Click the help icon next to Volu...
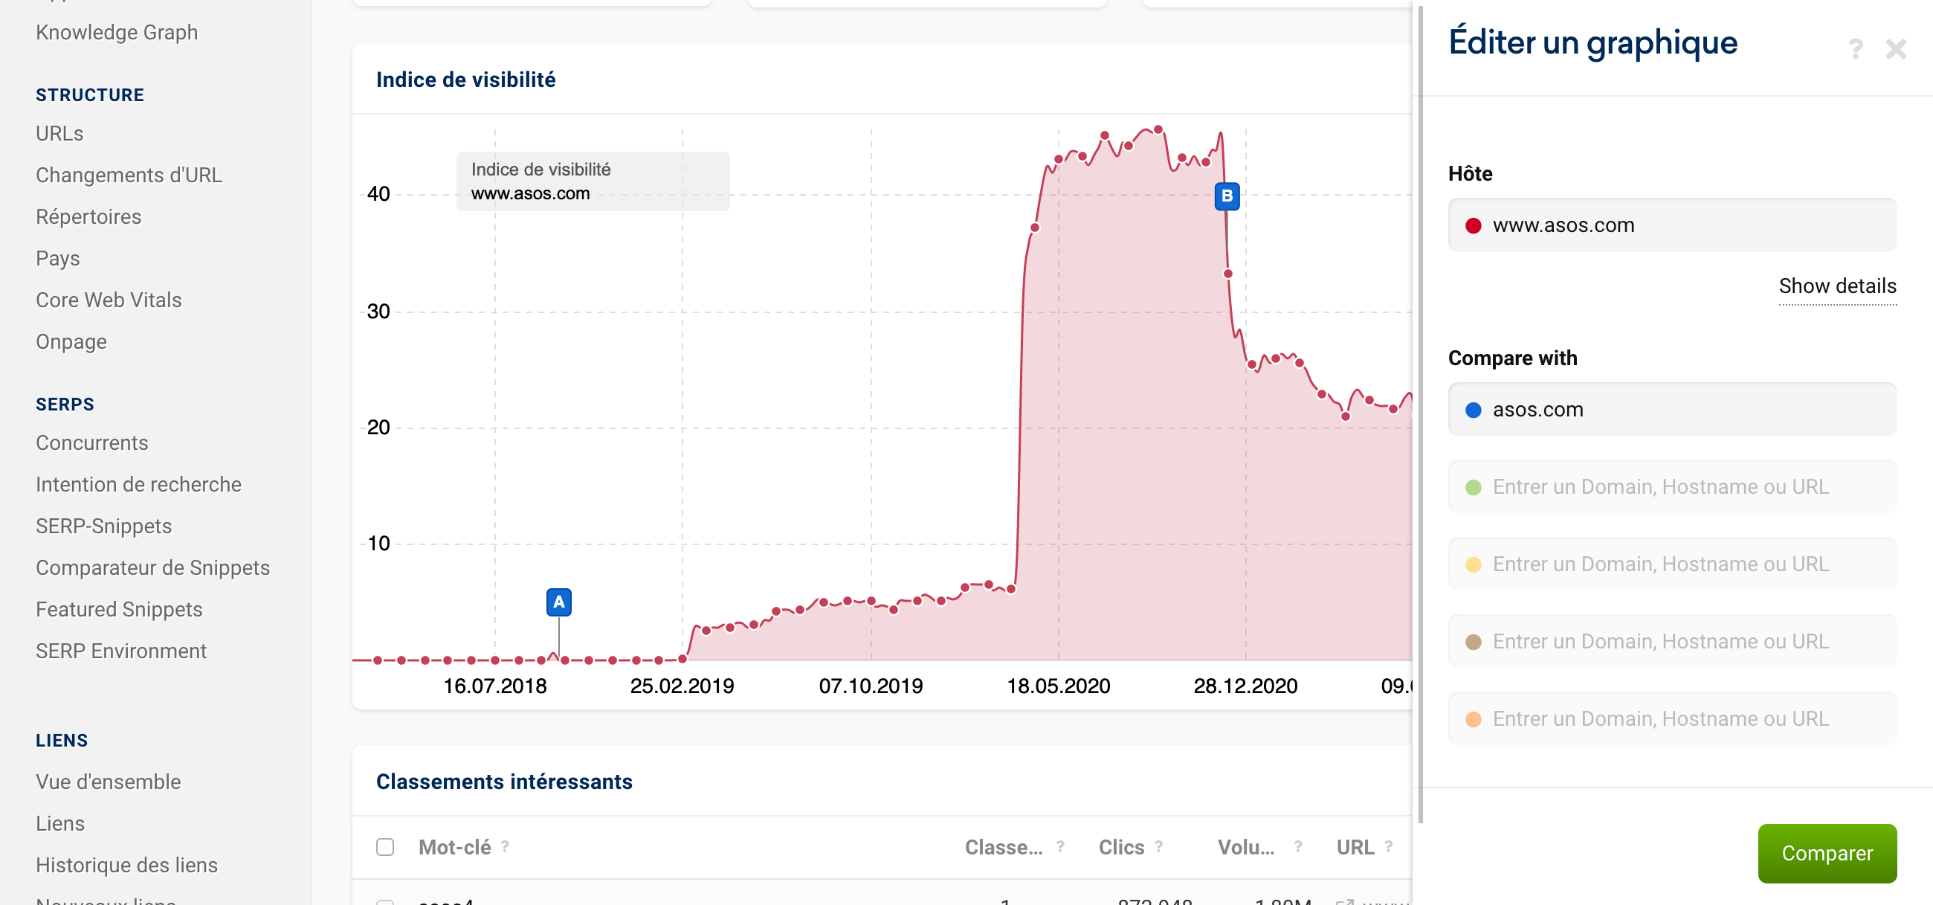 1298,846
